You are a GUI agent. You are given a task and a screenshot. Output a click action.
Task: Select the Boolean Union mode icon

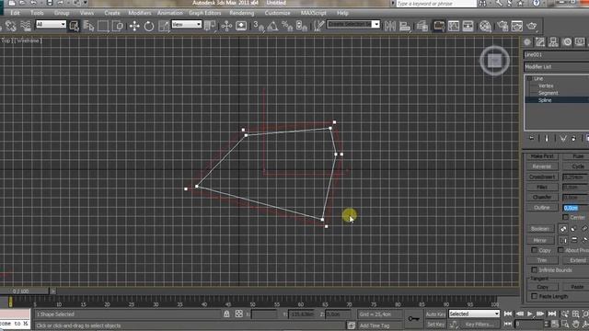[563, 229]
